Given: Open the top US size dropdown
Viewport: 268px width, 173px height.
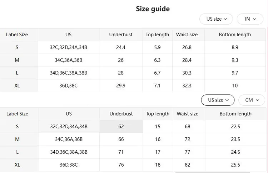Looking at the screenshot, I should (x=216, y=19).
